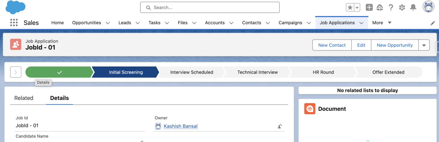Viewport: 439px width, 142px height.
Task: Expand the path details chevron toggle
Action: click(16, 72)
